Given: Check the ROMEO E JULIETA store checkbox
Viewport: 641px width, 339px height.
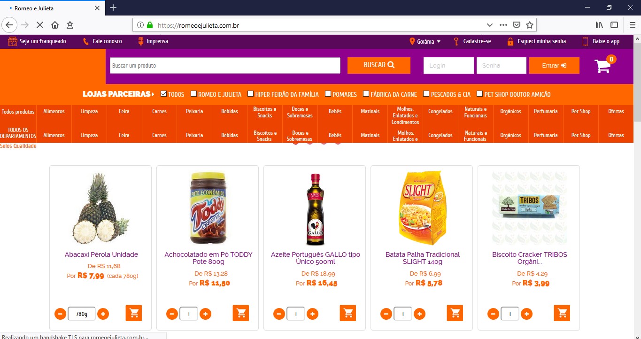Looking at the screenshot, I should [x=193, y=94].
